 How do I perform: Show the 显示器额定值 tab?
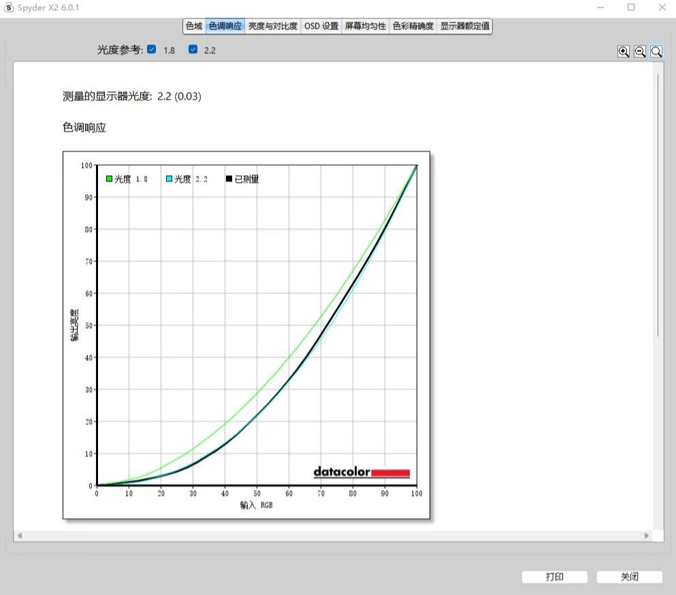coord(464,27)
